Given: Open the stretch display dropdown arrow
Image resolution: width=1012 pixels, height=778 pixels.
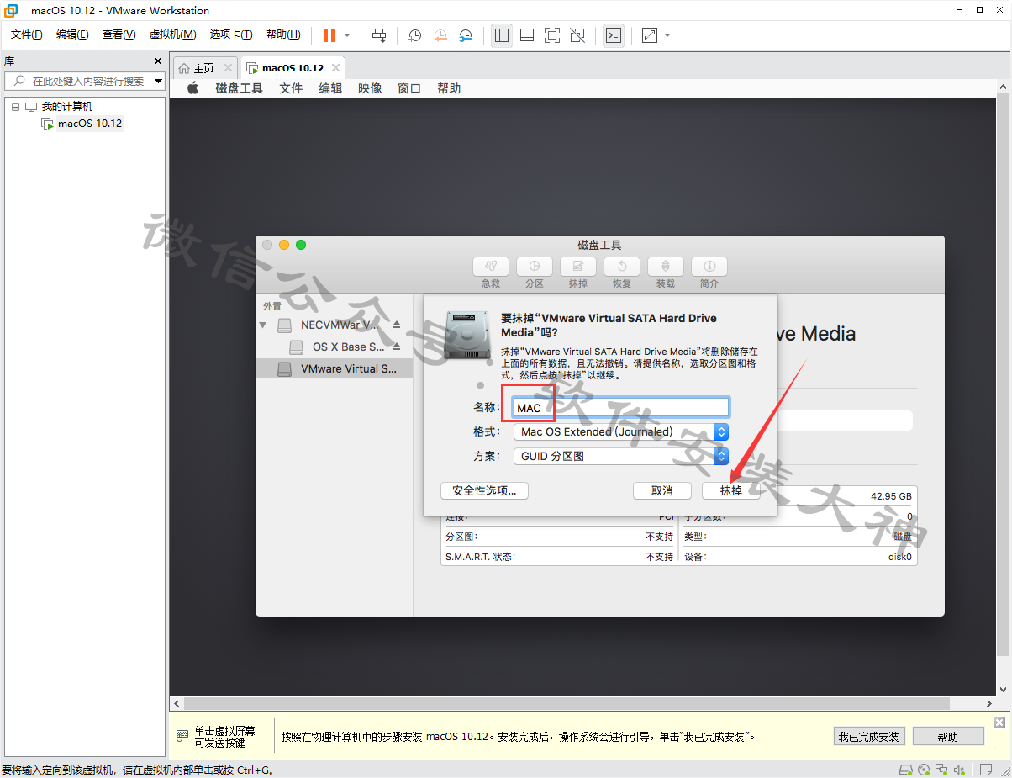Looking at the screenshot, I should click(667, 35).
